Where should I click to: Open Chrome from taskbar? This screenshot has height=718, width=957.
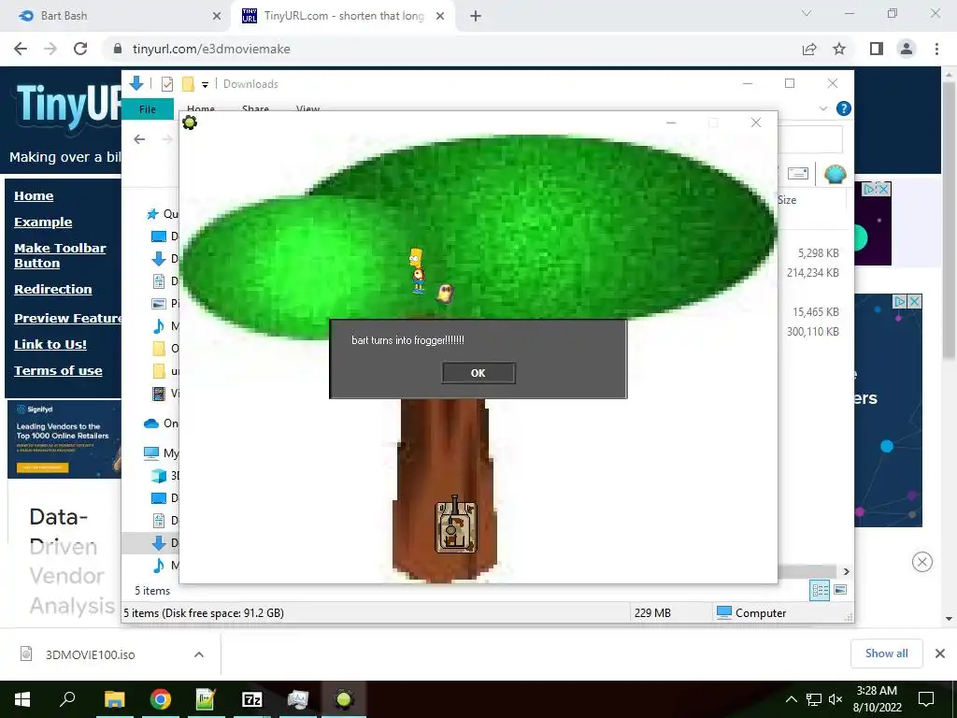pyautogui.click(x=161, y=699)
